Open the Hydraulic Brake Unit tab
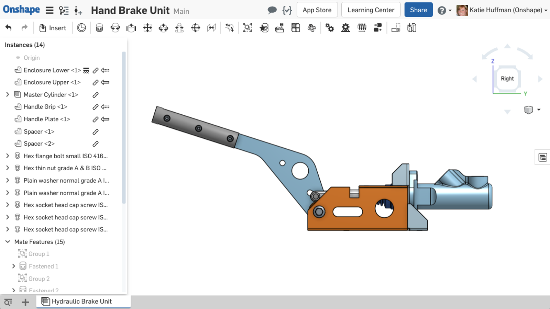The image size is (550, 309). pos(82,301)
